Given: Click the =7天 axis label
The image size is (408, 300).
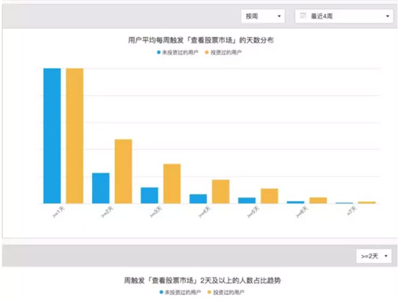Looking at the screenshot, I should [352, 211].
